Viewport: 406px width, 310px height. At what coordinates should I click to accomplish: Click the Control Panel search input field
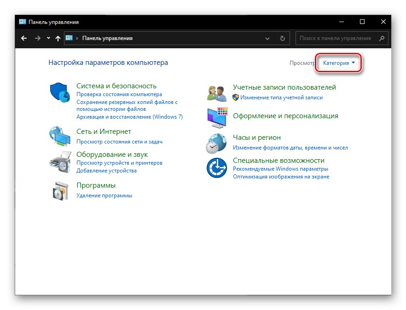click(341, 38)
